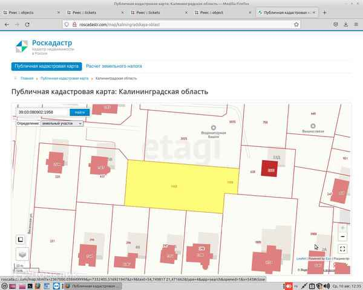Image resolution: width=363 pixels, height=290 pixels.
Task: Click the volume speaker tray icon
Action: [x=327, y=286]
